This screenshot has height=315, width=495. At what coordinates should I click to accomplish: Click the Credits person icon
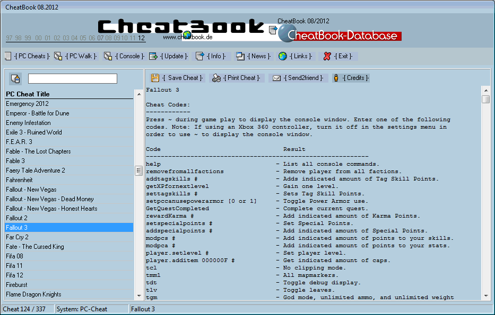tap(336, 78)
